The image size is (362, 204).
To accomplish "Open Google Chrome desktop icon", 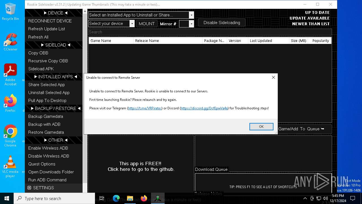I will click(10, 136).
